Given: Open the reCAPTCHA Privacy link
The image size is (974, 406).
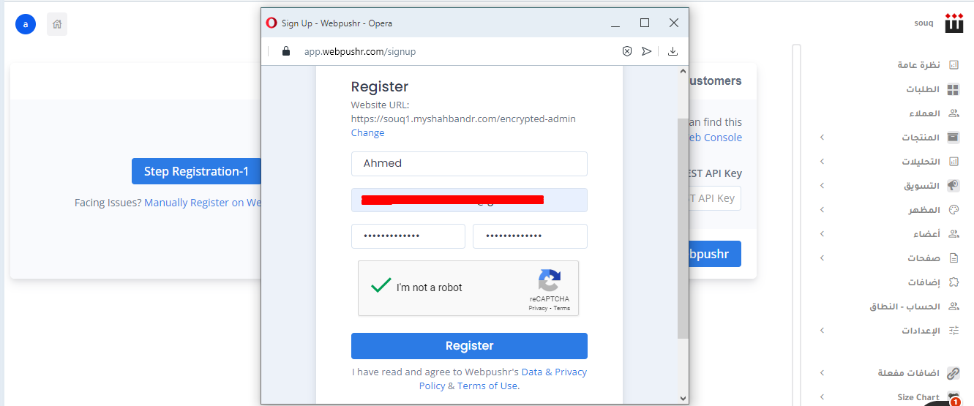Looking at the screenshot, I should tap(538, 308).
